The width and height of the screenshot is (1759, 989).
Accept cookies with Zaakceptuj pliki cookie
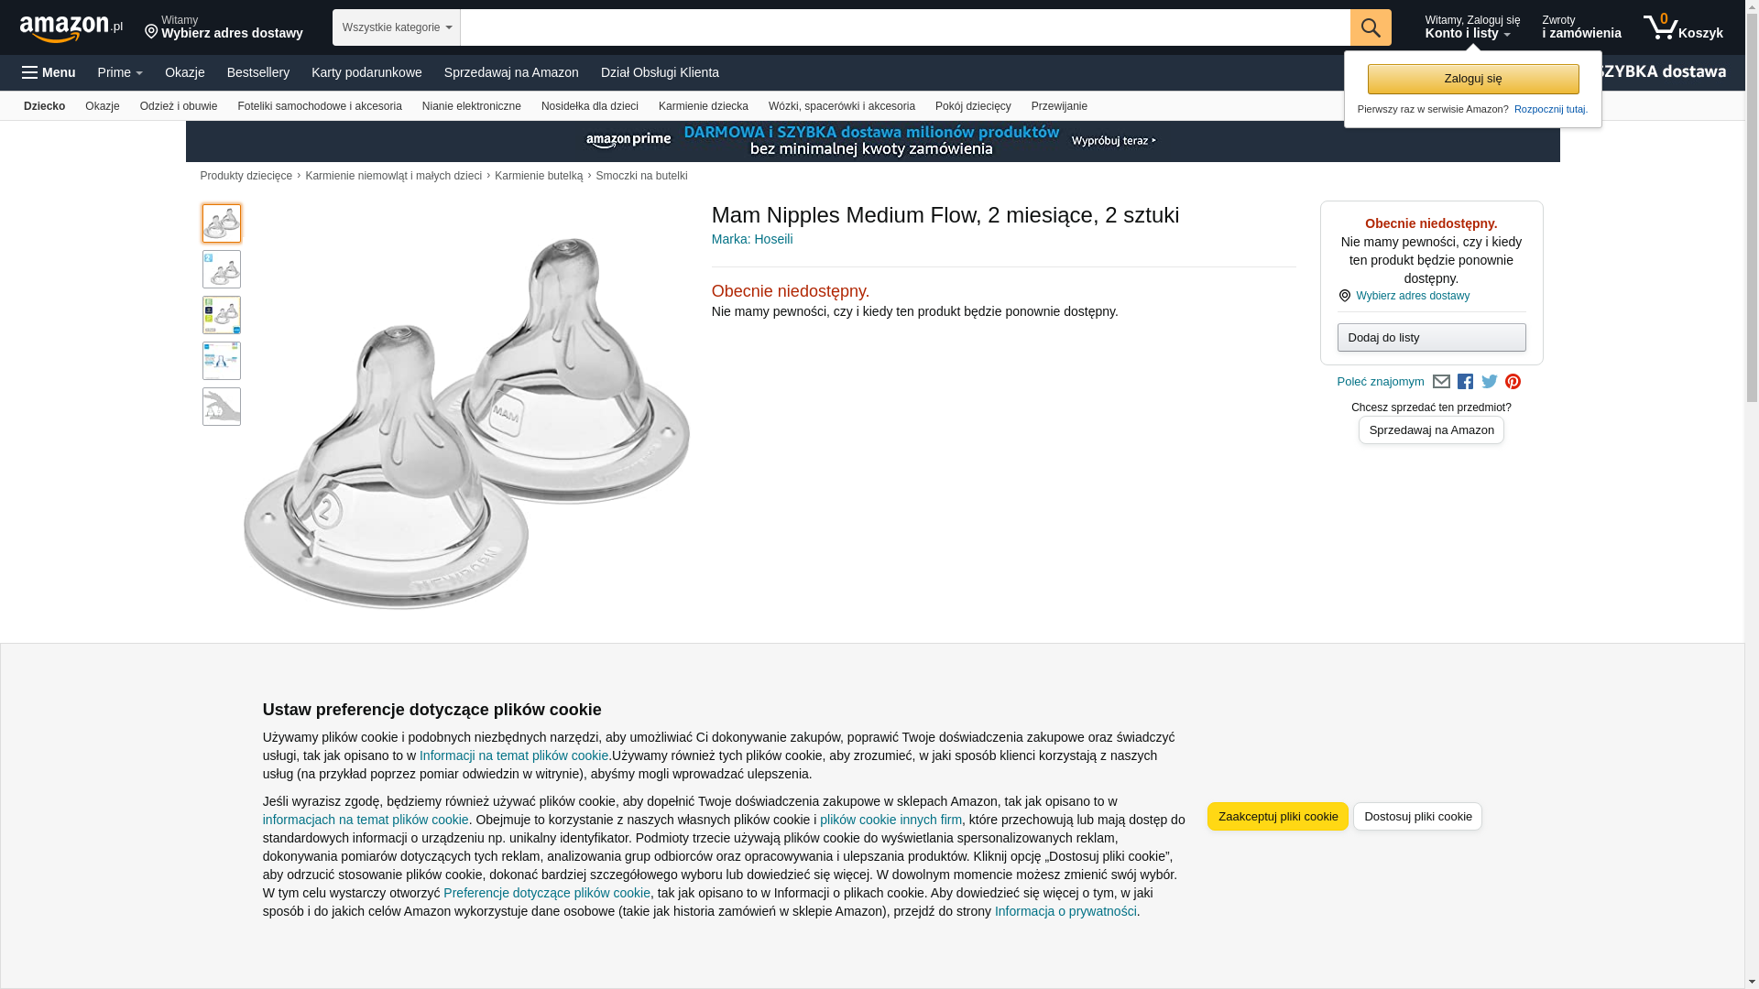coord(1278,817)
